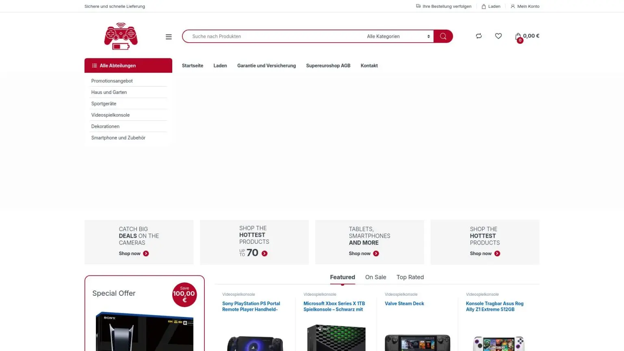Toggle the Alle Abteilungen departments menu
The image size is (624, 351).
[128, 65]
